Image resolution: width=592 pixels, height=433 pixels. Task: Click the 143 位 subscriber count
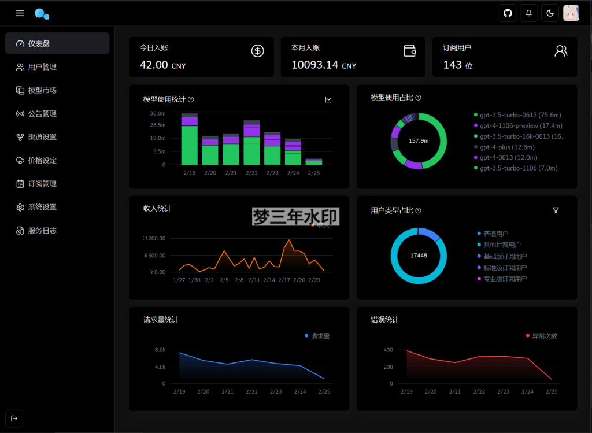[x=458, y=65]
